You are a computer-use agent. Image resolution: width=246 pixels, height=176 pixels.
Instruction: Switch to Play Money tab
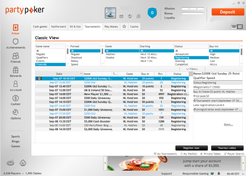click(111, 27)
